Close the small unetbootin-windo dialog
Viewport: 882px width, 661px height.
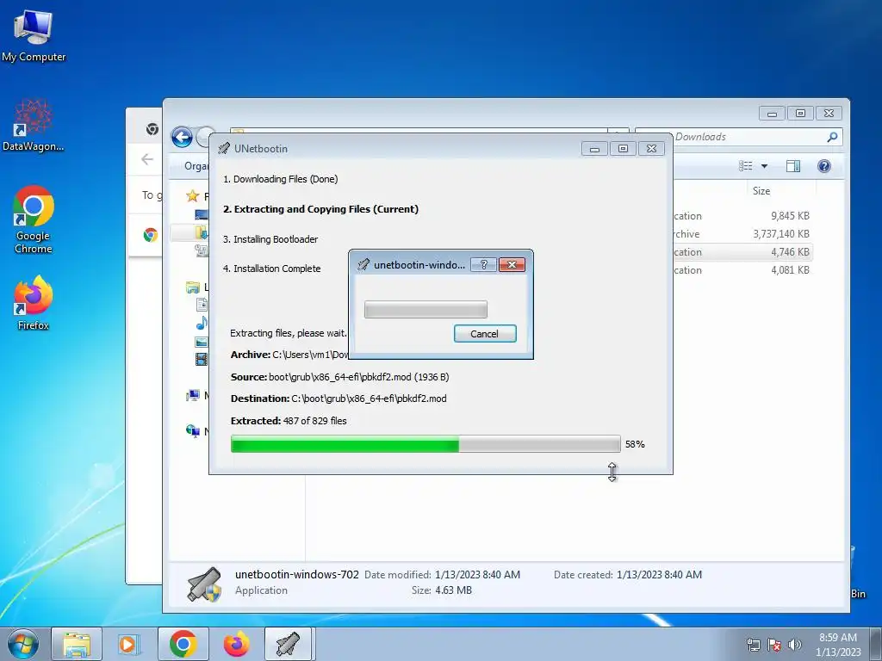(x=512, y=265)
